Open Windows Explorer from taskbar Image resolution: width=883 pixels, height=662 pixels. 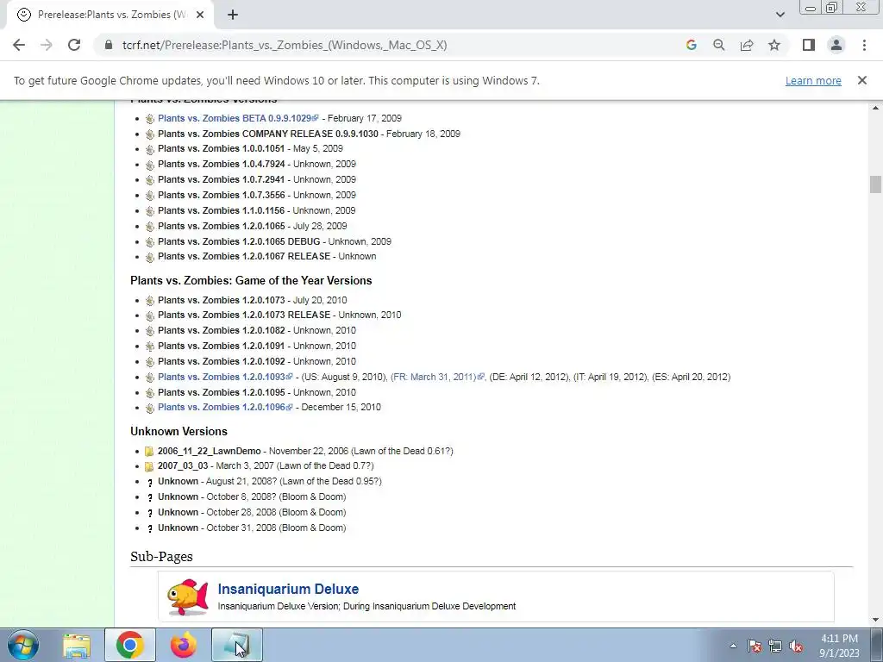[x=77, y=645]
